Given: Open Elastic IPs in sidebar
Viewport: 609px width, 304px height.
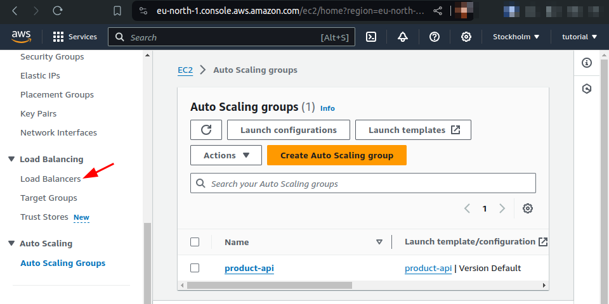Looking at the screenshot, I should click(40, 75).
